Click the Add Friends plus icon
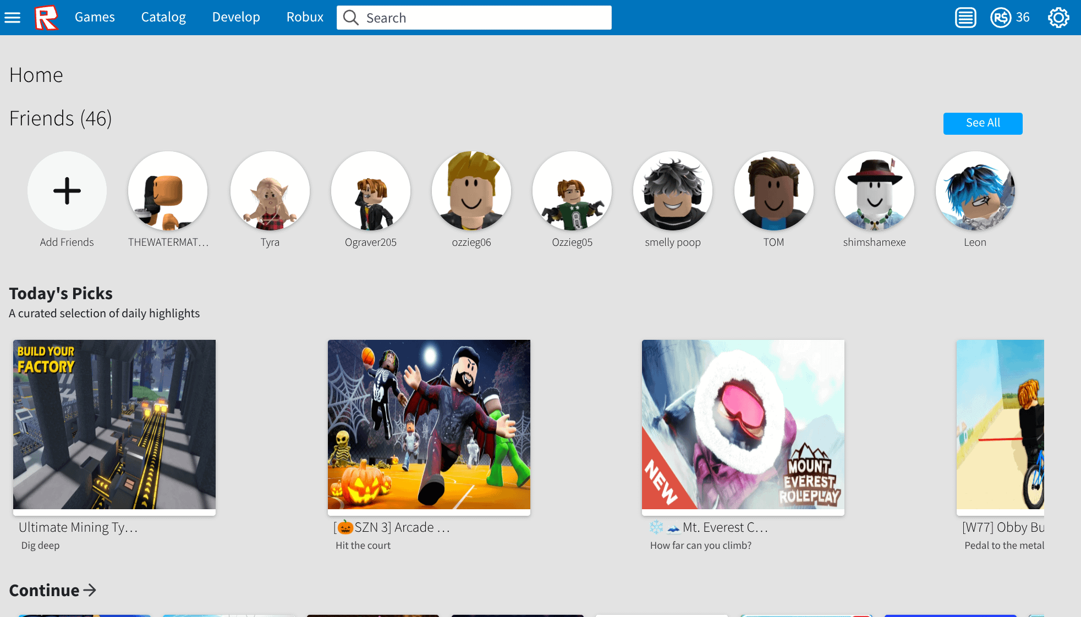 67,191
